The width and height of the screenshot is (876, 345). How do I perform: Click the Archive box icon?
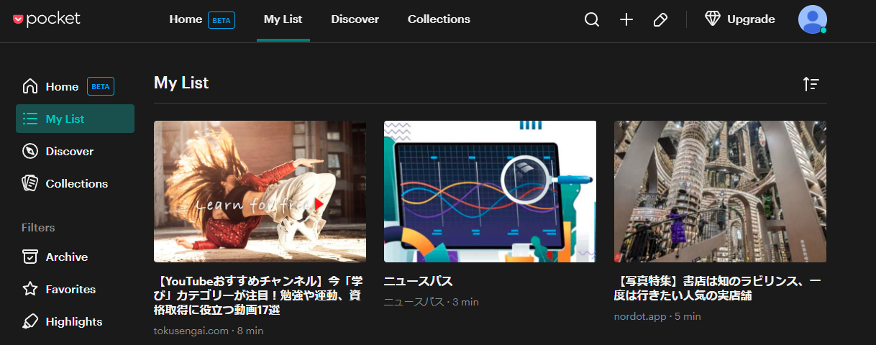click(x=30, y=257)
